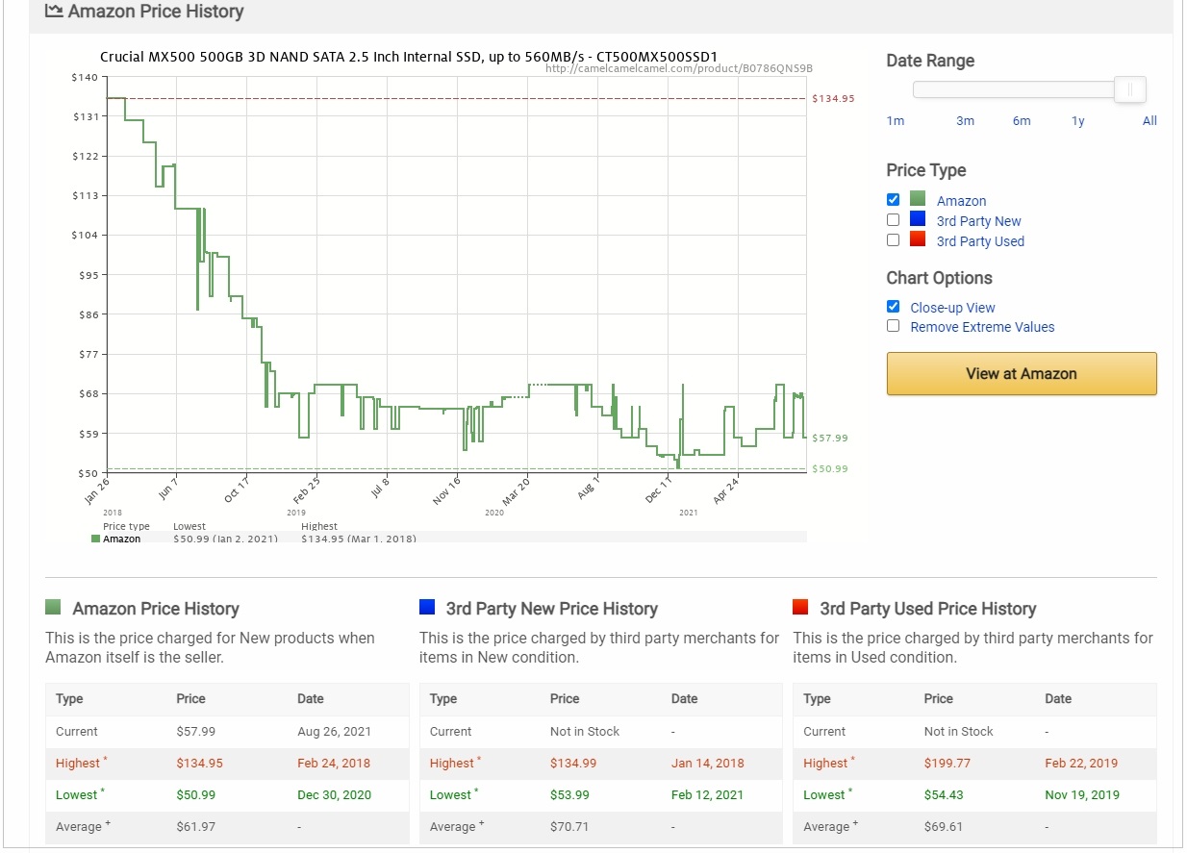Click the Amazon highest price $134.95 cell
This screenshot has width=1187, height=853.
[x=199, y=763]
